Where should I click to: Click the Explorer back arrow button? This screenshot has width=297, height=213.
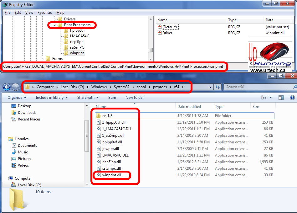click(x=7, y=87)
